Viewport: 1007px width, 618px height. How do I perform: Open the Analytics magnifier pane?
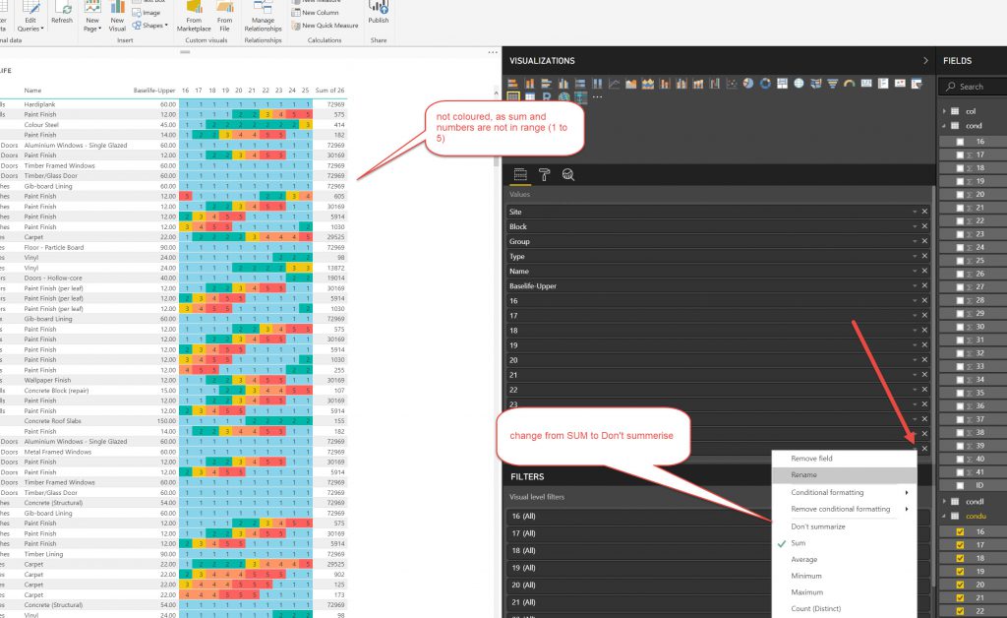point(567,175)
